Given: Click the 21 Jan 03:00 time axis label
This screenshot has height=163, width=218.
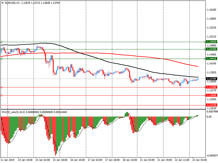Looking at the screenshot, I should [147, 160].
